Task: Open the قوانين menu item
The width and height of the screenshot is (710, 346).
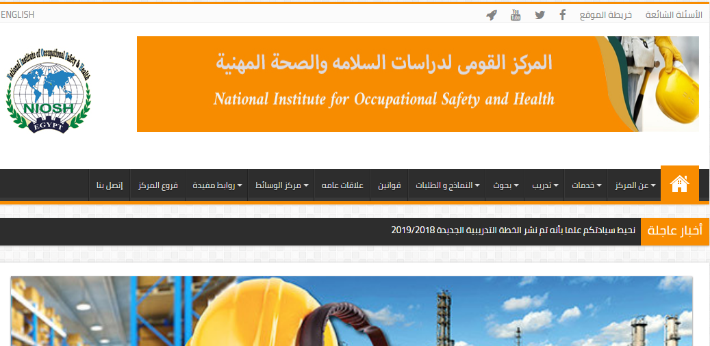Action: coord(390,186)
